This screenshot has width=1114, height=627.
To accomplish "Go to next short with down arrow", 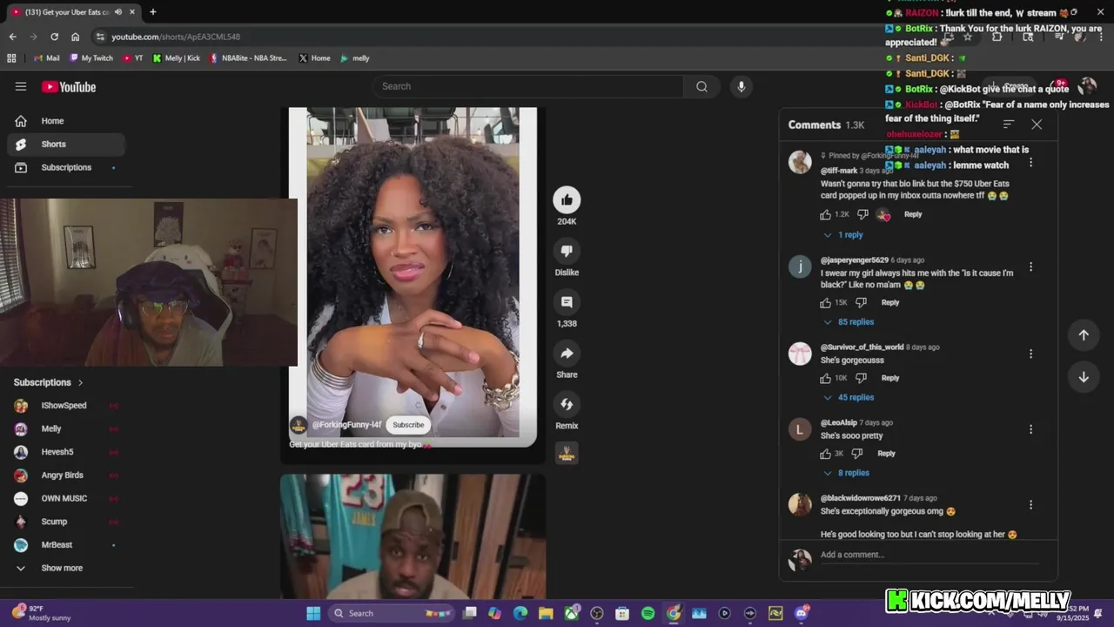I will (x=1084, y=377).
